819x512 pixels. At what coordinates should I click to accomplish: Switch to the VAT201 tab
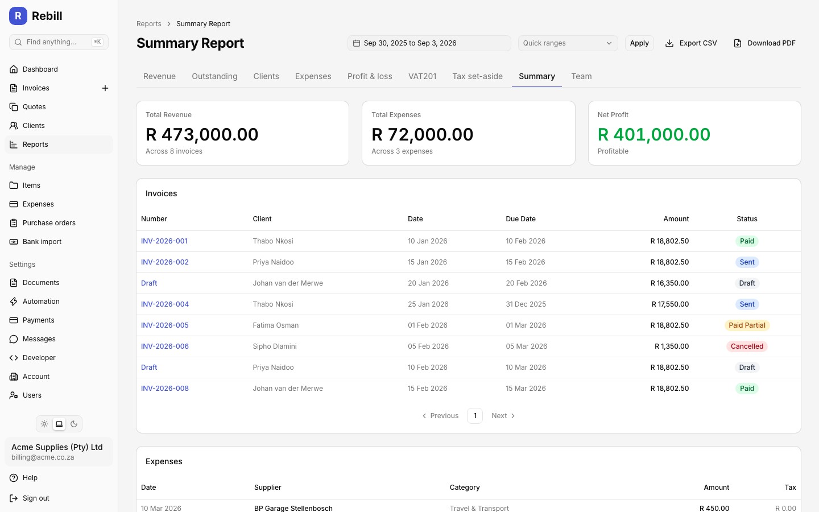coord(423,76)
